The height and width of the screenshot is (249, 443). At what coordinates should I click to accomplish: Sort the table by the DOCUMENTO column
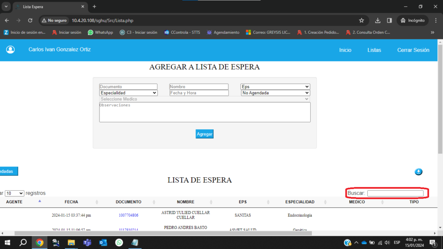128,202
